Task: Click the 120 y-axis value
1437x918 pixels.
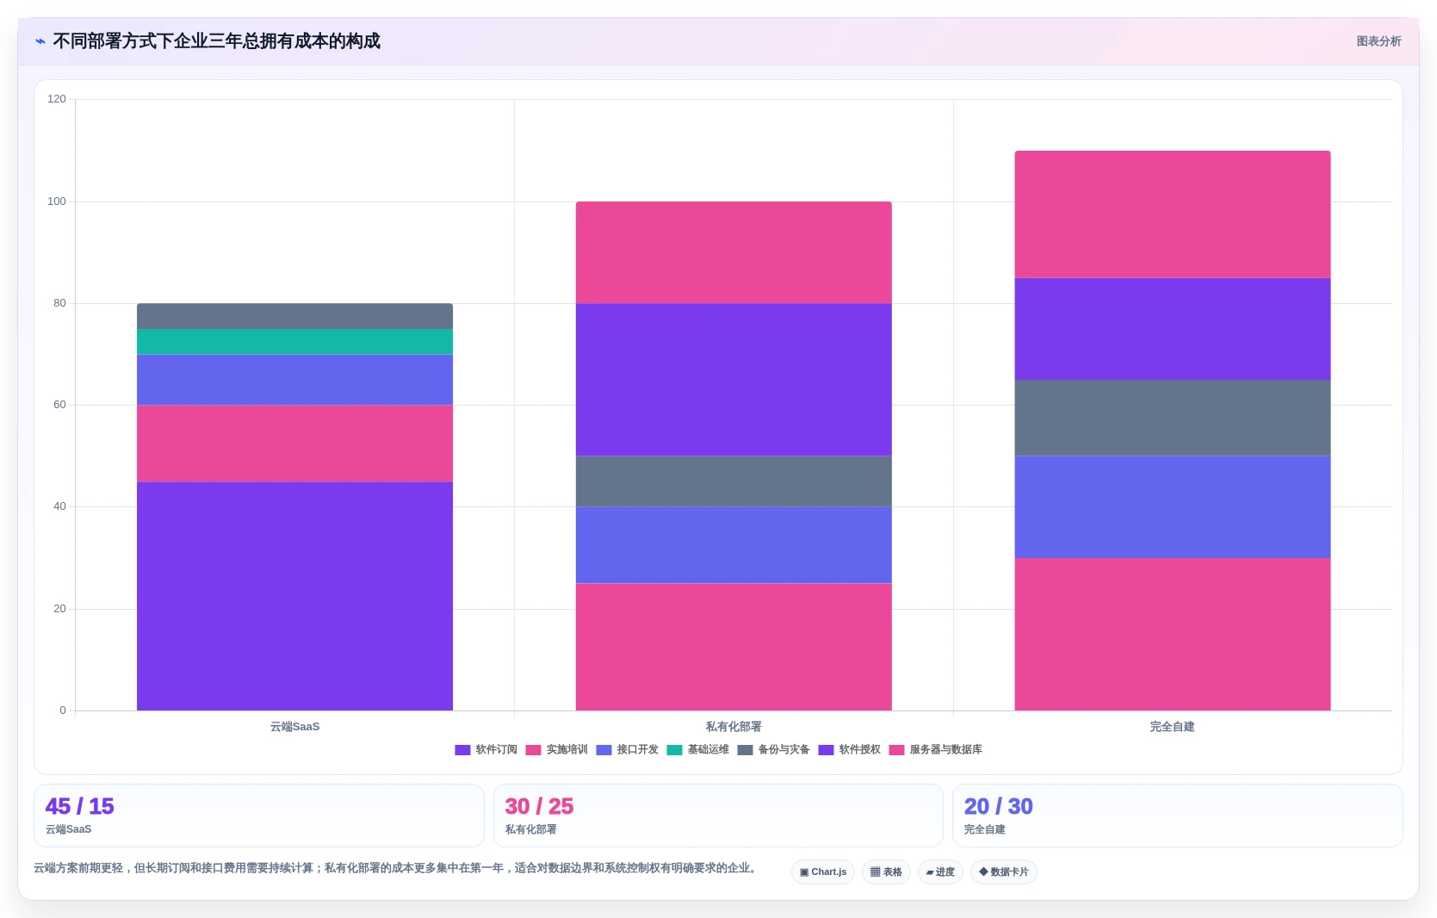Action: point(57,99)
